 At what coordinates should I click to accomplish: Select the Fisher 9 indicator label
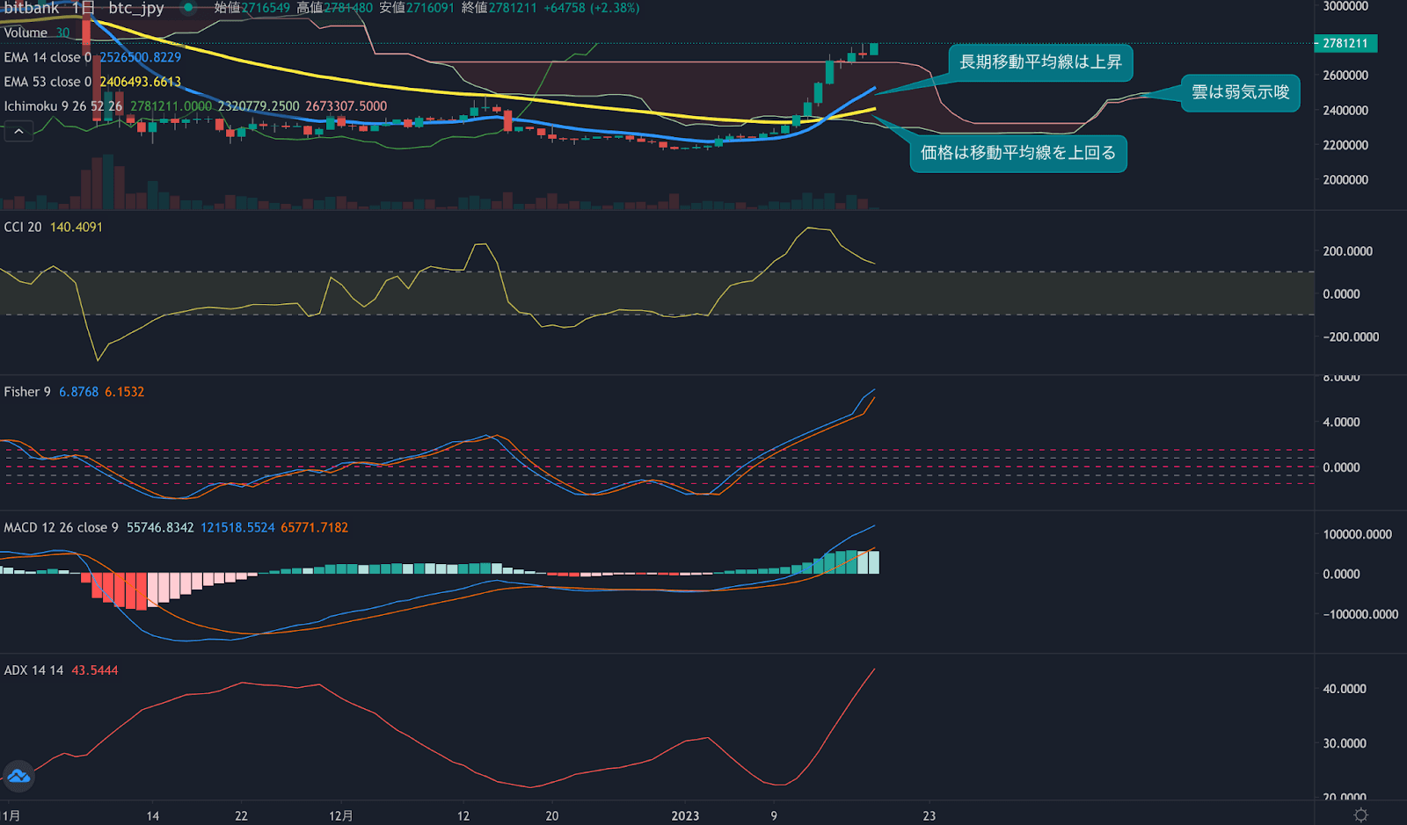[x=27, y=392]
